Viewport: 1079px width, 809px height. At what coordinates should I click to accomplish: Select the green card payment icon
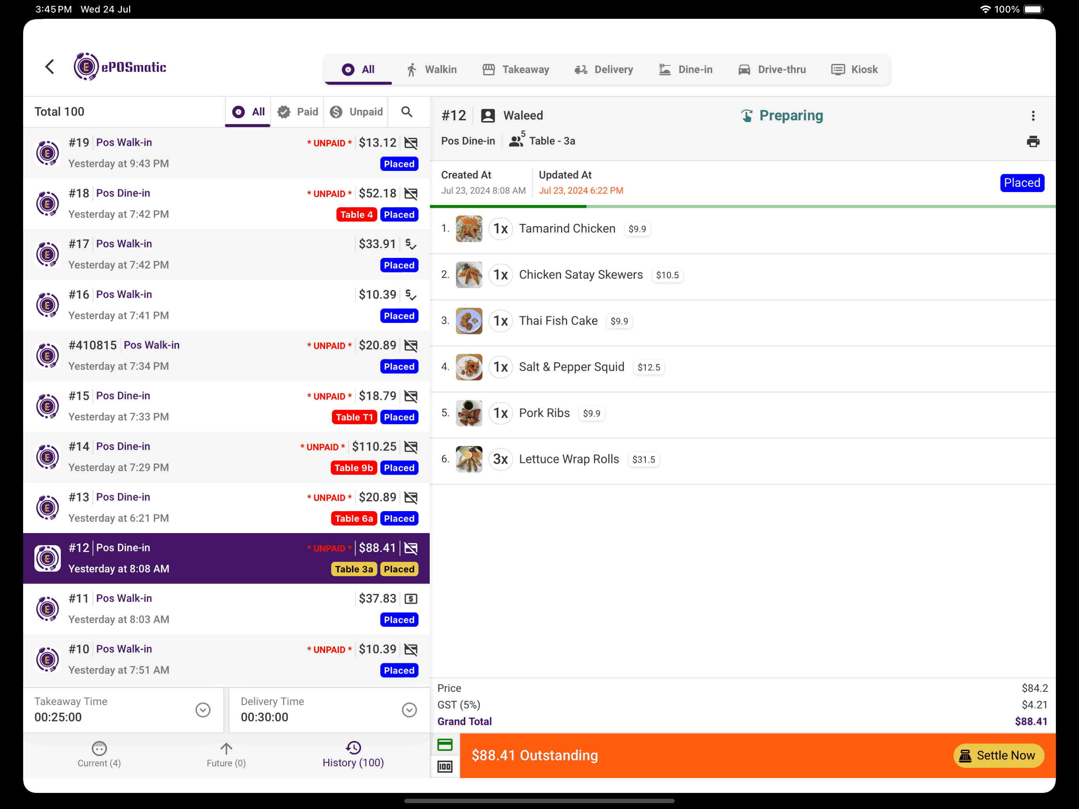pyautogui.click(x=444, y=745)
